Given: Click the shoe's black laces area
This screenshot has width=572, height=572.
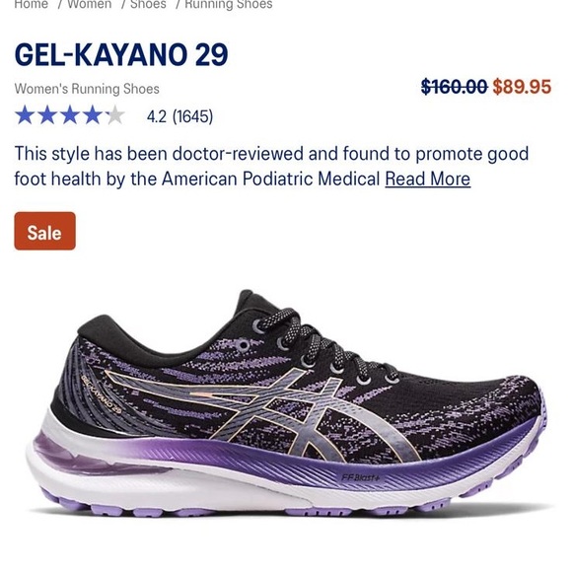Looking at the screenshot, I should pos(322,345).
